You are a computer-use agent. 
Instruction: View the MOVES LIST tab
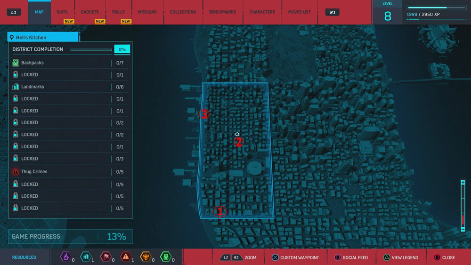pyautogui.click(x=299, y=12)
